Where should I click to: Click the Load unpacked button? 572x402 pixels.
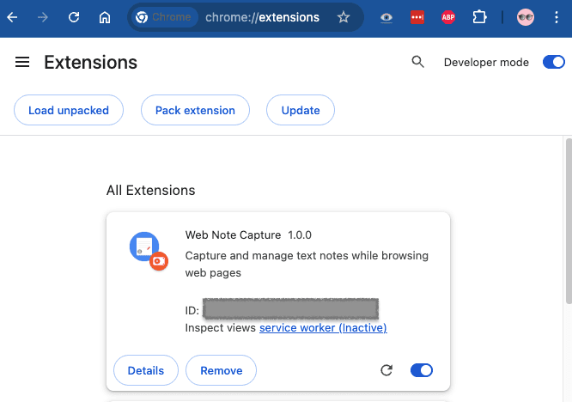(x=69, y=110)
